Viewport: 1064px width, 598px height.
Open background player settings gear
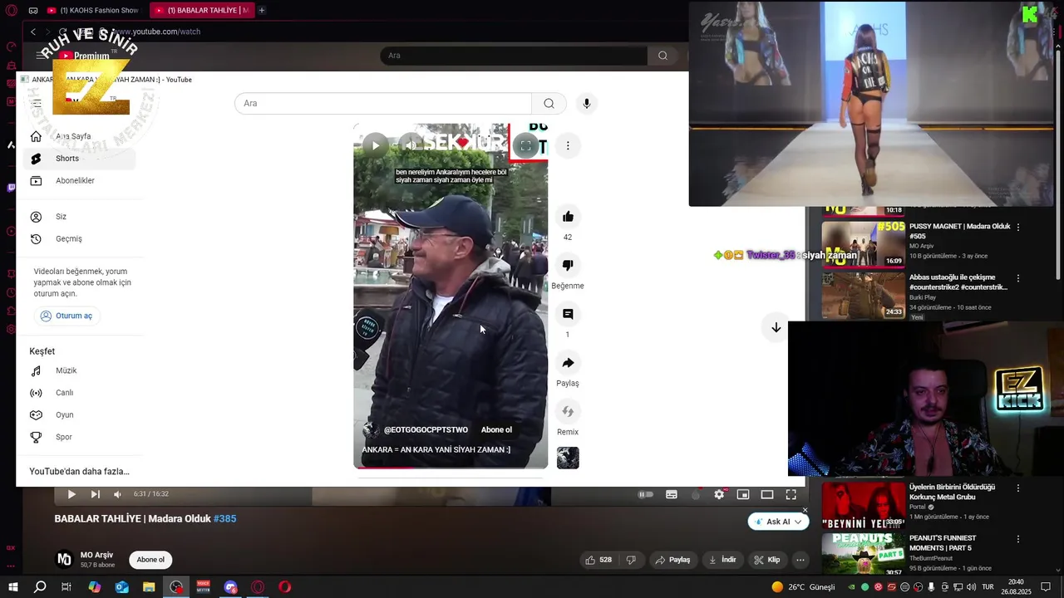(x=719, y=494)
